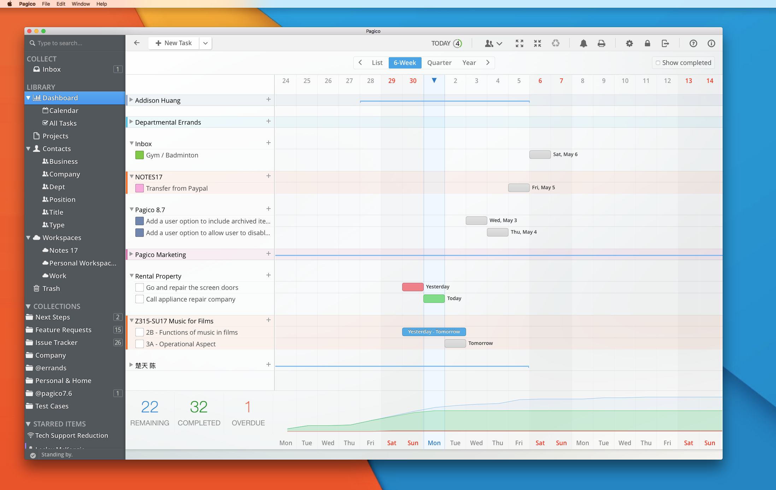Expand the Addison Huang row

click(131, 100)
